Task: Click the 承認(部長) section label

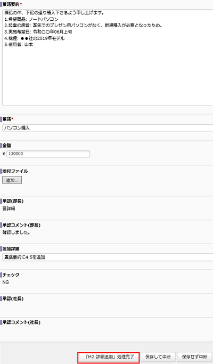Action: coord(13,201)
